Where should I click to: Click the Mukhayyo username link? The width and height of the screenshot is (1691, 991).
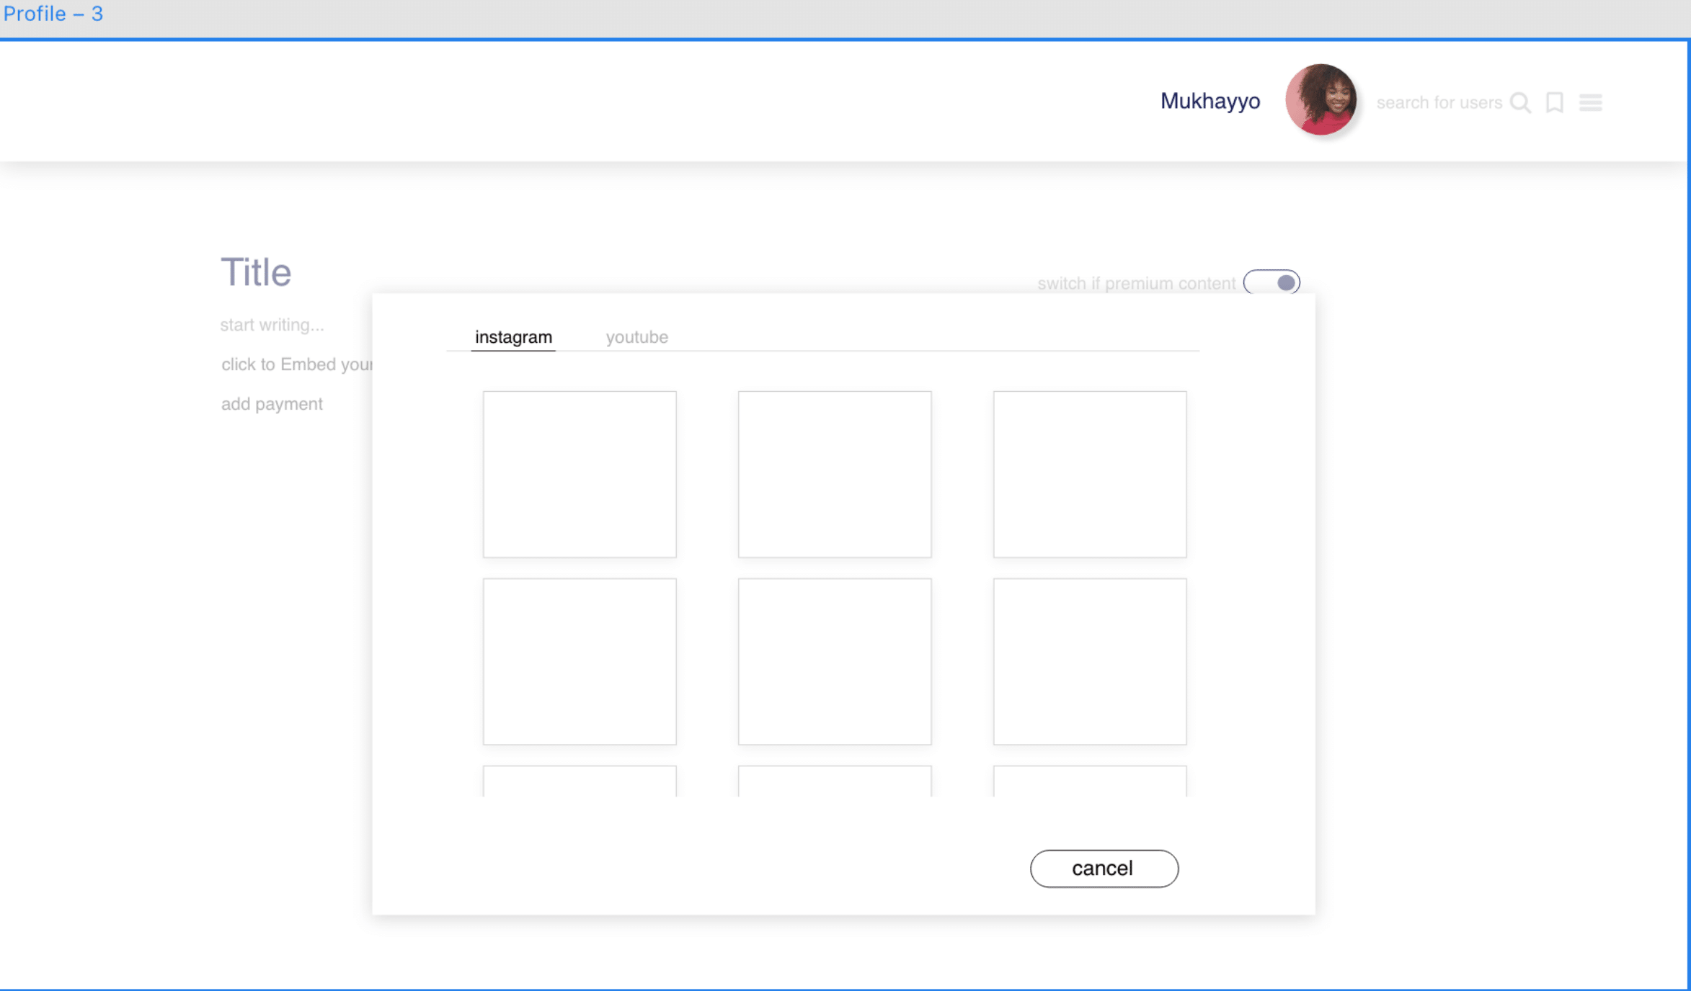click(x=1210, y=102)
